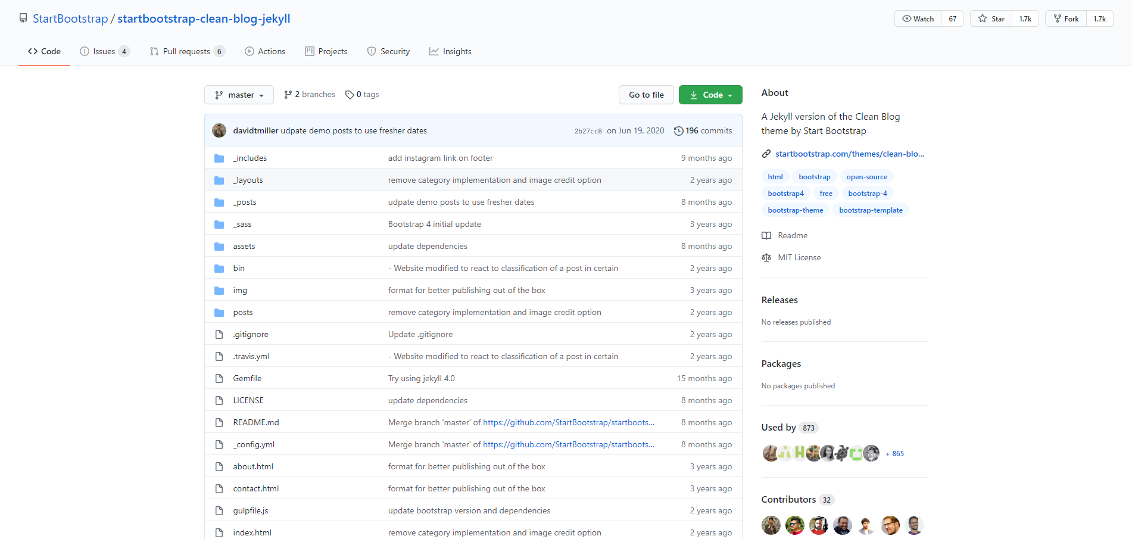Select the bootstrap-template topic tag
This screenshot has height=539, width=1132.
tap(871, 210)
